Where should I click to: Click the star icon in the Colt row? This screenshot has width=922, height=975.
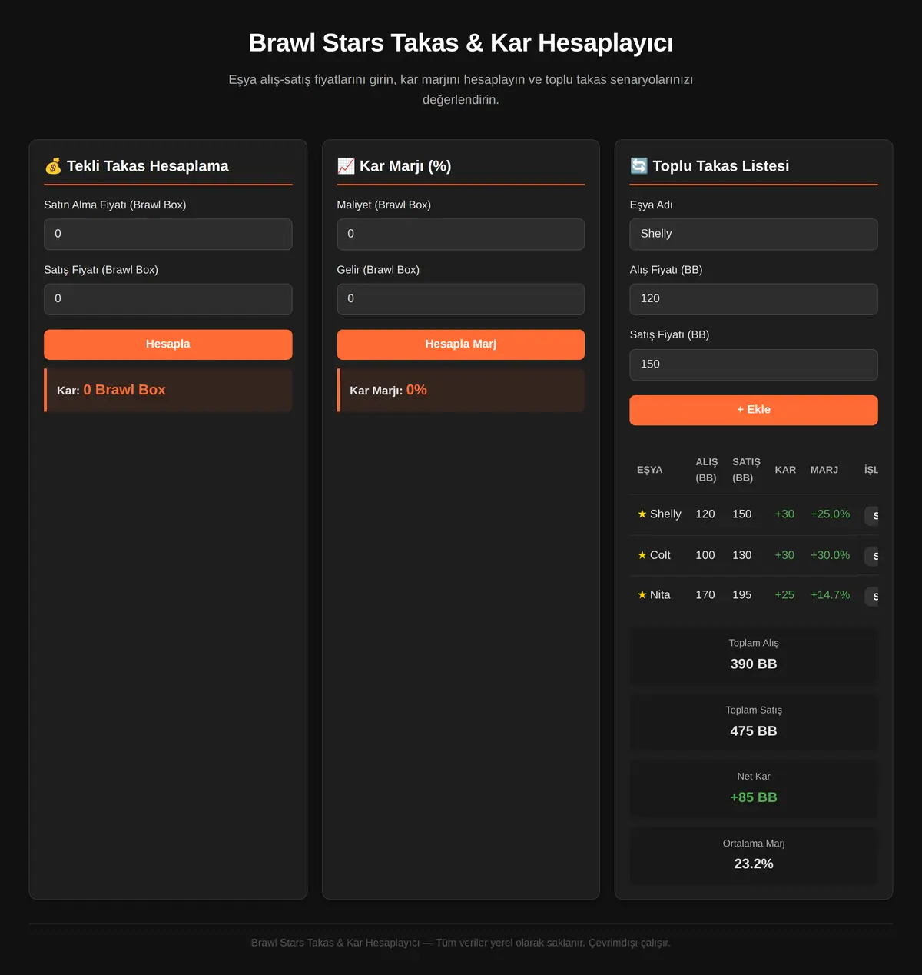(642, 555)
